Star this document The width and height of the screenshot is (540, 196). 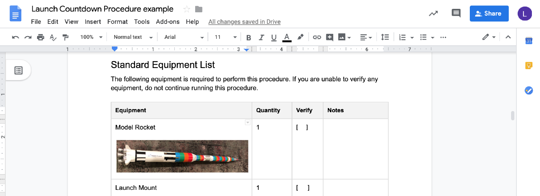tap(187, 9)
